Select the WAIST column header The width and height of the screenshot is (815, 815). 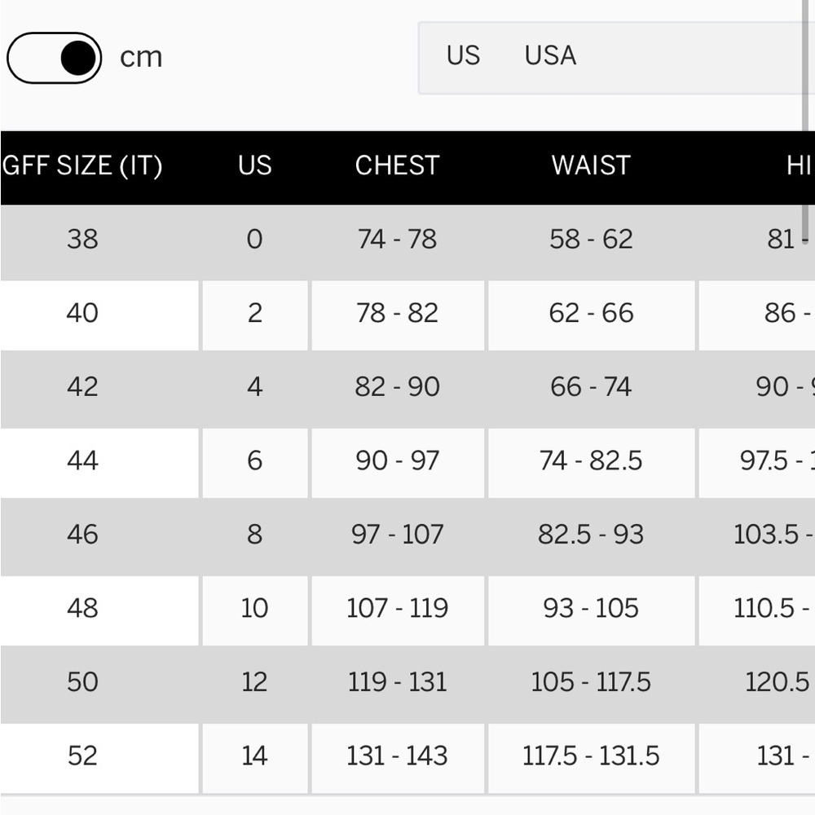(591, 166)
